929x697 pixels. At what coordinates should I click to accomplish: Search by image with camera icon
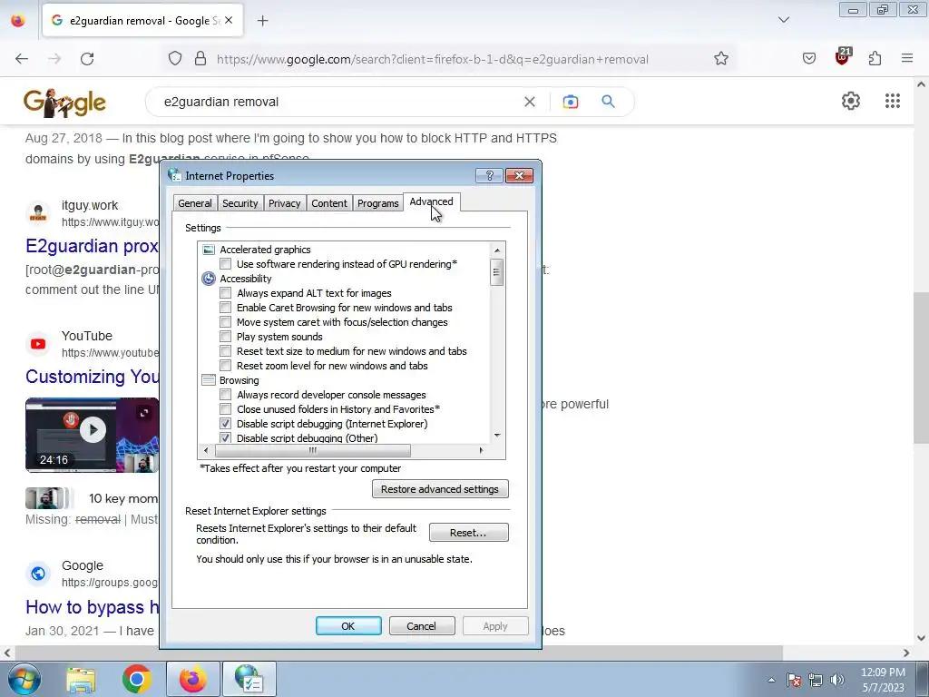pos(570,102)
